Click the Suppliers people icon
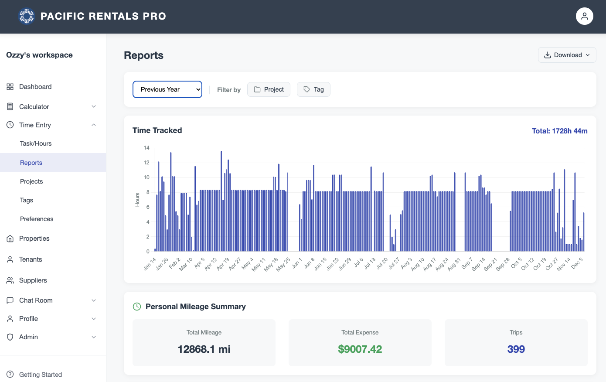The height and width of the screenshot is (382, 606). [10, 280]
